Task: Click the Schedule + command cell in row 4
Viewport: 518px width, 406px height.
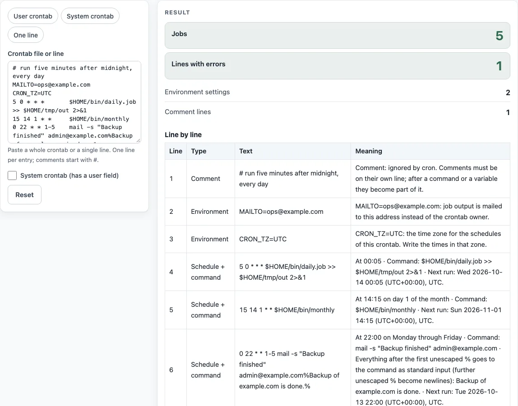Action: 211,272
